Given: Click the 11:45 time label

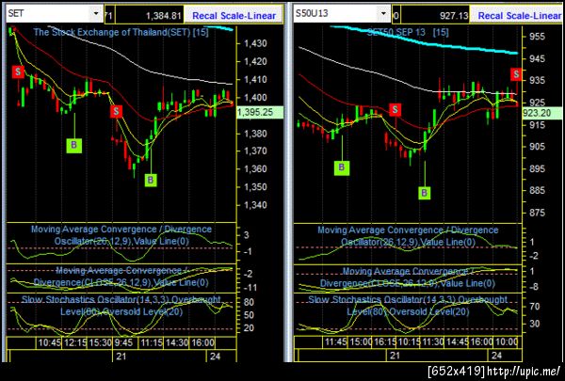Looking at the screenshot, I should [336, 341].
